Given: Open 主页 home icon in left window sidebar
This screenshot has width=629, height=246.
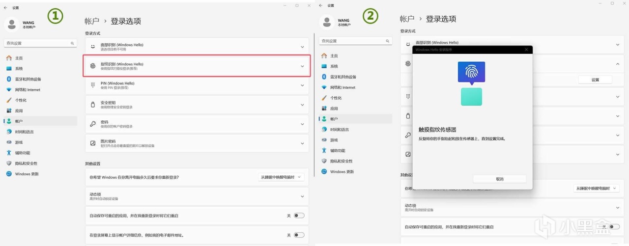Looking at the screenshot, I should (9, 58).
